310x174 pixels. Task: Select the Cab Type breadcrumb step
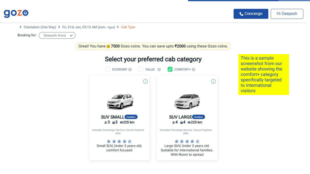(x=128, y=27)
